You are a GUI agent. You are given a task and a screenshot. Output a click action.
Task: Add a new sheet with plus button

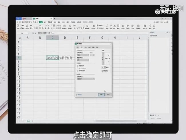[x=33, y=121]
